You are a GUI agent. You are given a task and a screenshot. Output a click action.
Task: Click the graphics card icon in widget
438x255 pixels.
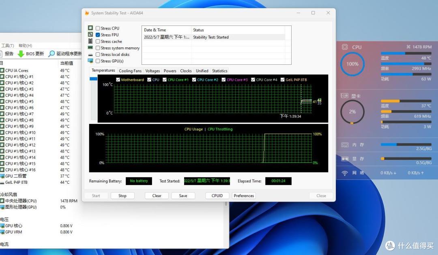[344, 96]
